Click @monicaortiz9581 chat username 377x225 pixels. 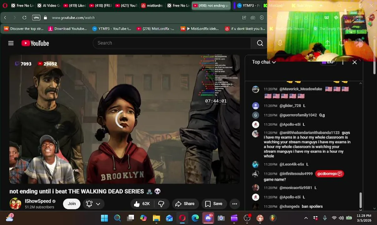(x=296, y=188)
